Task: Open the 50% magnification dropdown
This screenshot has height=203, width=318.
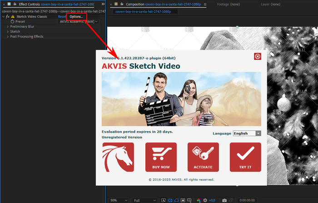Action: (119, 200)
